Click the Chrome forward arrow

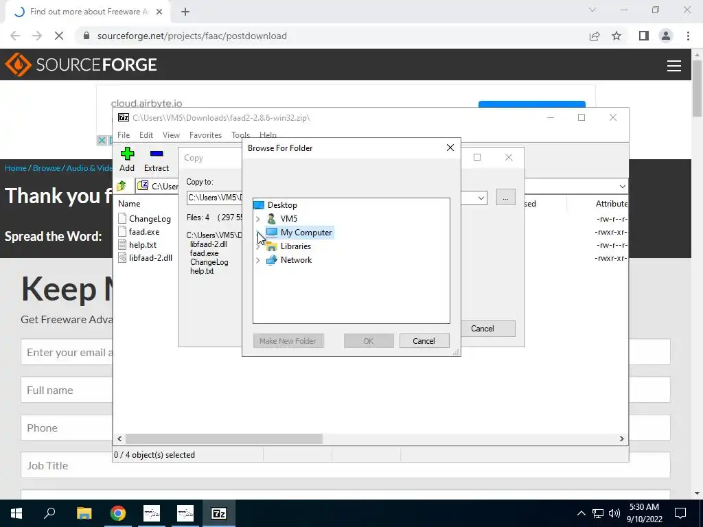(x=37, y=36)
